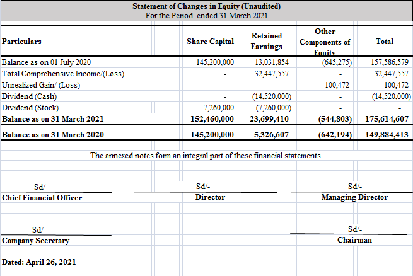Click the 'For the Period ended 31 March 2021' line
The width and height of the screenshot is (413, 276).
pyautogui.click(x=206, y=15)
